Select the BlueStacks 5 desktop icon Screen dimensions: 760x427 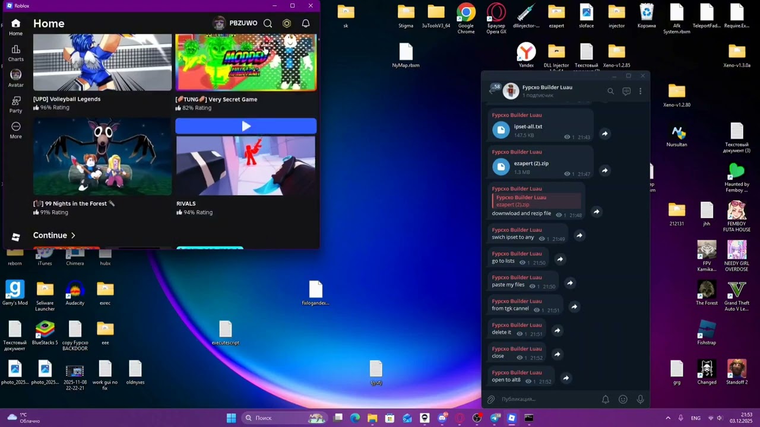pyautogui.click(x=45, y=333)
